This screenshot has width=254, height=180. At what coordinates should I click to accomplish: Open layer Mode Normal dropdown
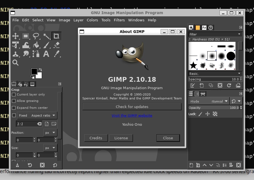209,101
